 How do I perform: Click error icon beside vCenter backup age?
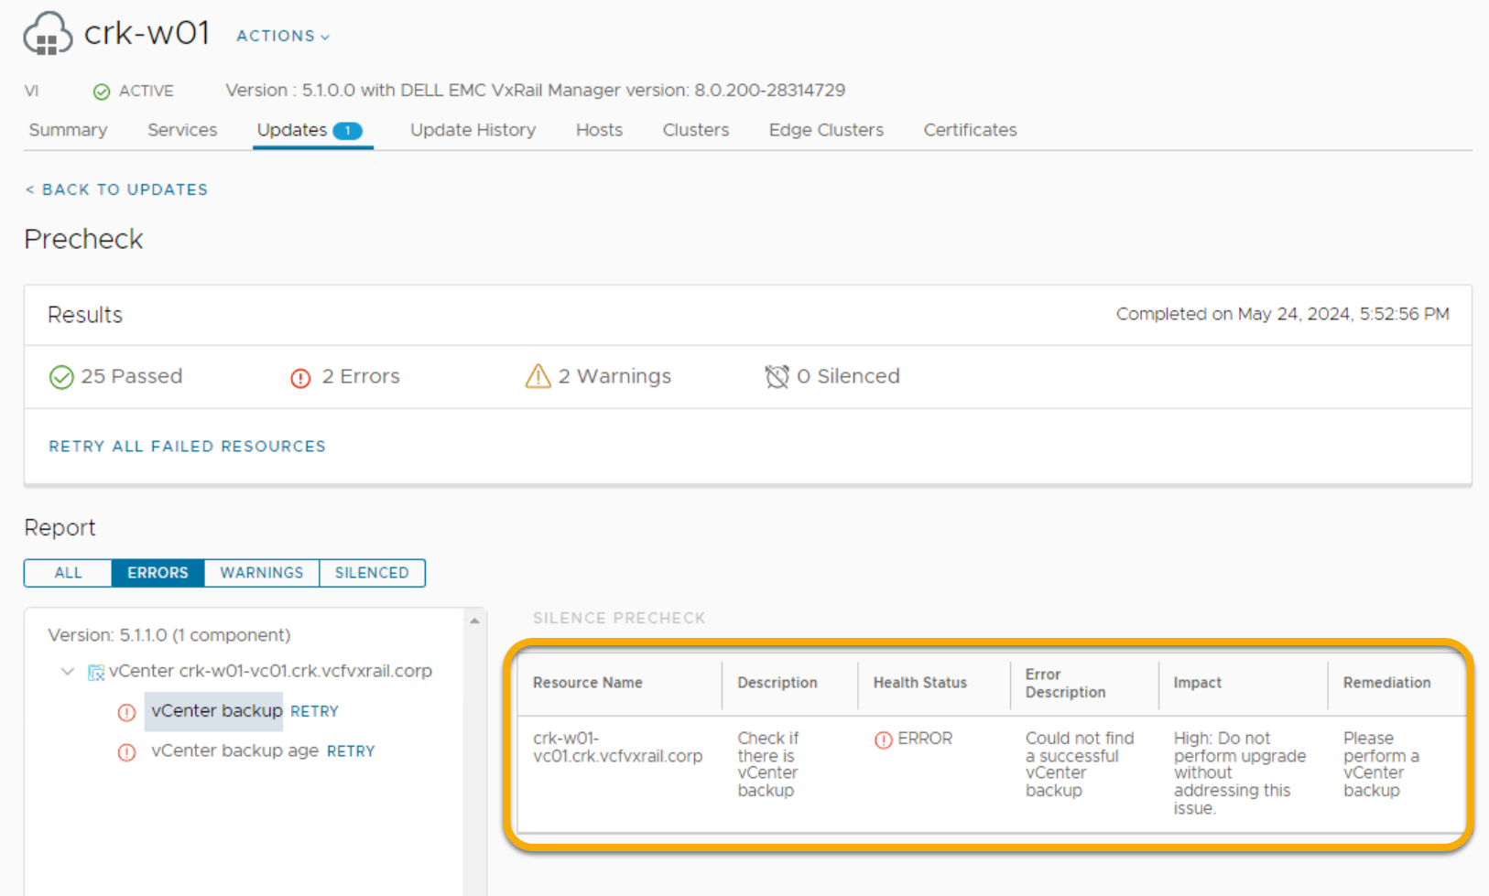coord(127,752)
